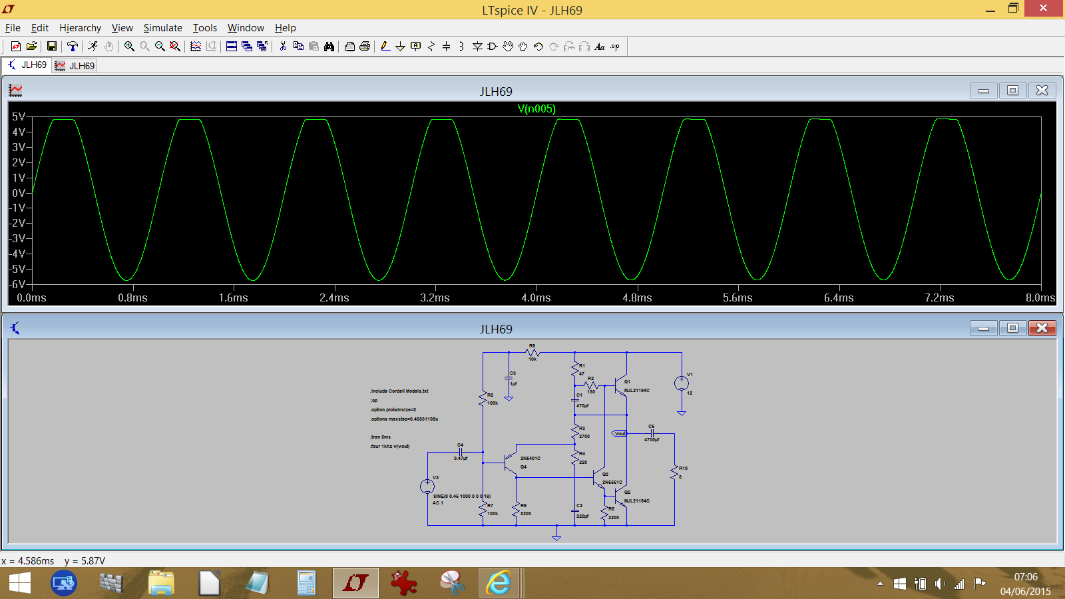Click LTspice icon in the taskbar
Image resolution: width=1065 pixels, height=599 pixels.
(x=355, y=584)
